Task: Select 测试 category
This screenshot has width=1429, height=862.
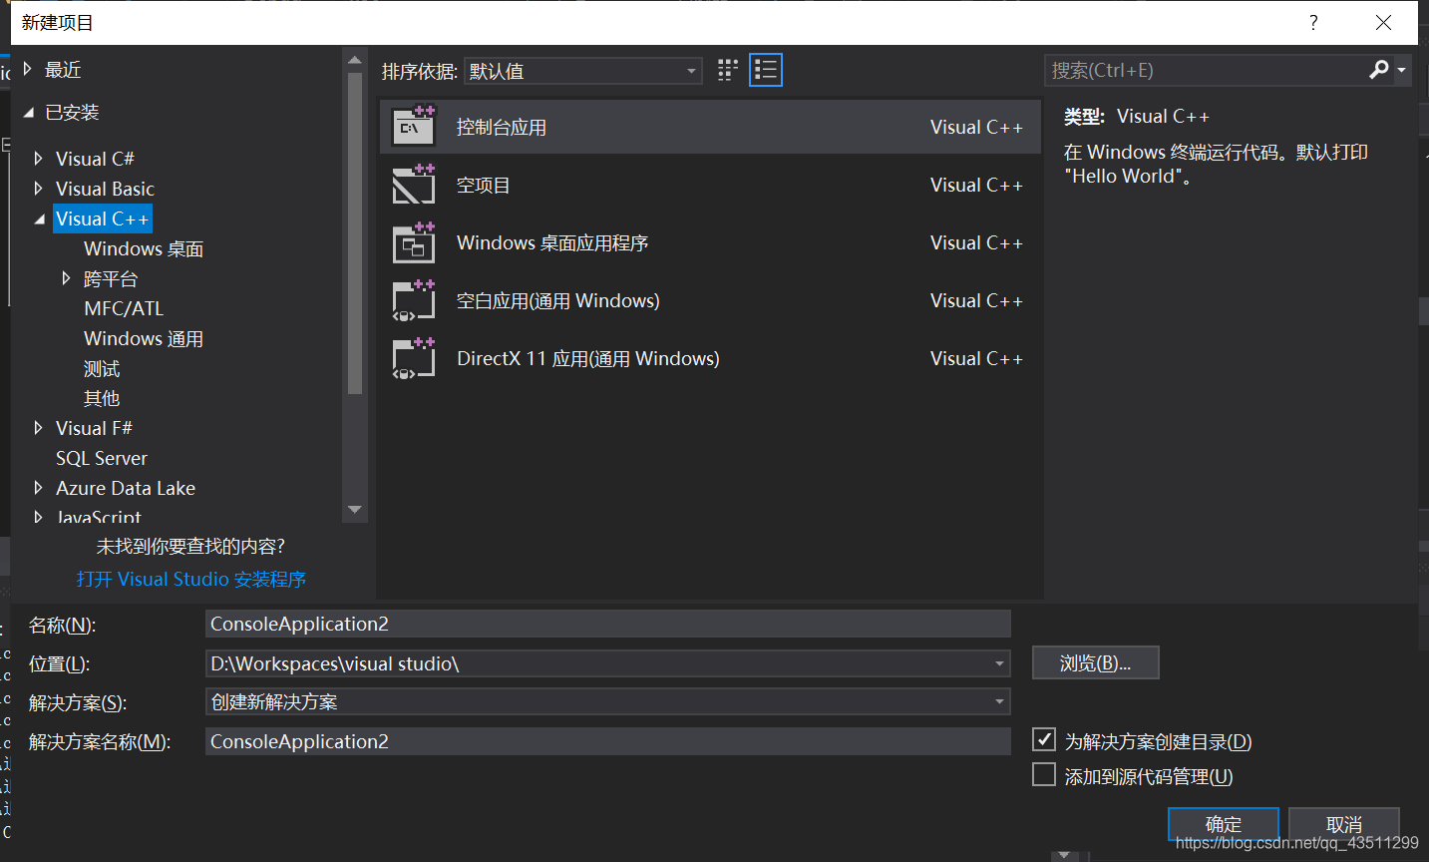Action: tap(102, 368)
